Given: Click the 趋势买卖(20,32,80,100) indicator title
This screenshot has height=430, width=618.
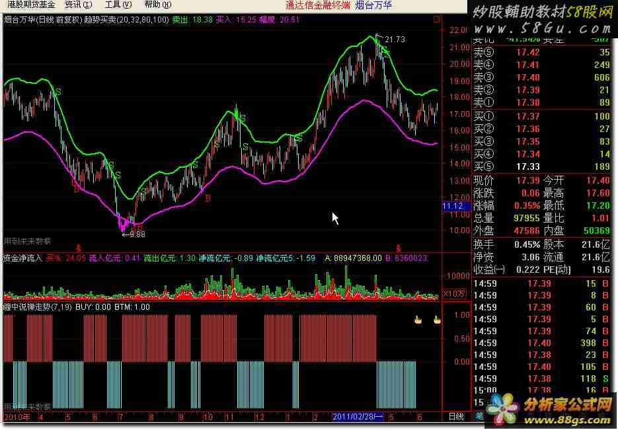Looking at the screenshot, I should pyautogui.click(x=126, y=20).
